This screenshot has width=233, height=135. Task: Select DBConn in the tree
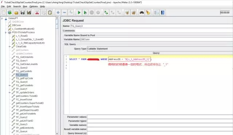click(x=16, y=25)
